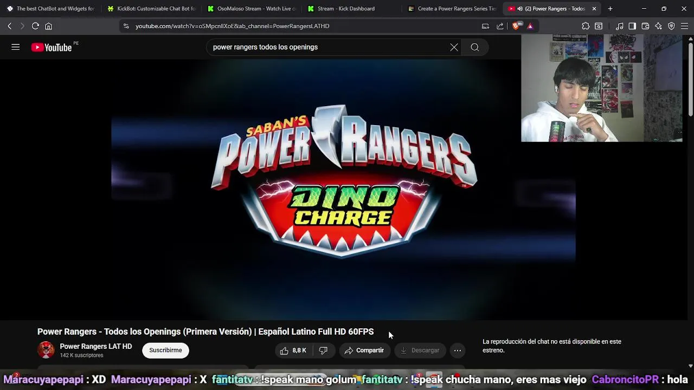Open Brave Shields lion icon
This screenshot has width=694, height=390.
[x=517, y=25]
